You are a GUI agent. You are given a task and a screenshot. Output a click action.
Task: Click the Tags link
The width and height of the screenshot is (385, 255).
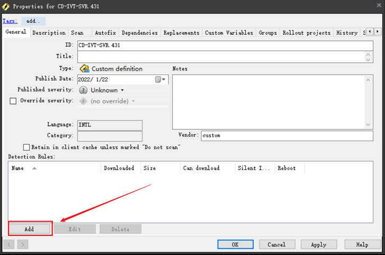coord(10,21)
